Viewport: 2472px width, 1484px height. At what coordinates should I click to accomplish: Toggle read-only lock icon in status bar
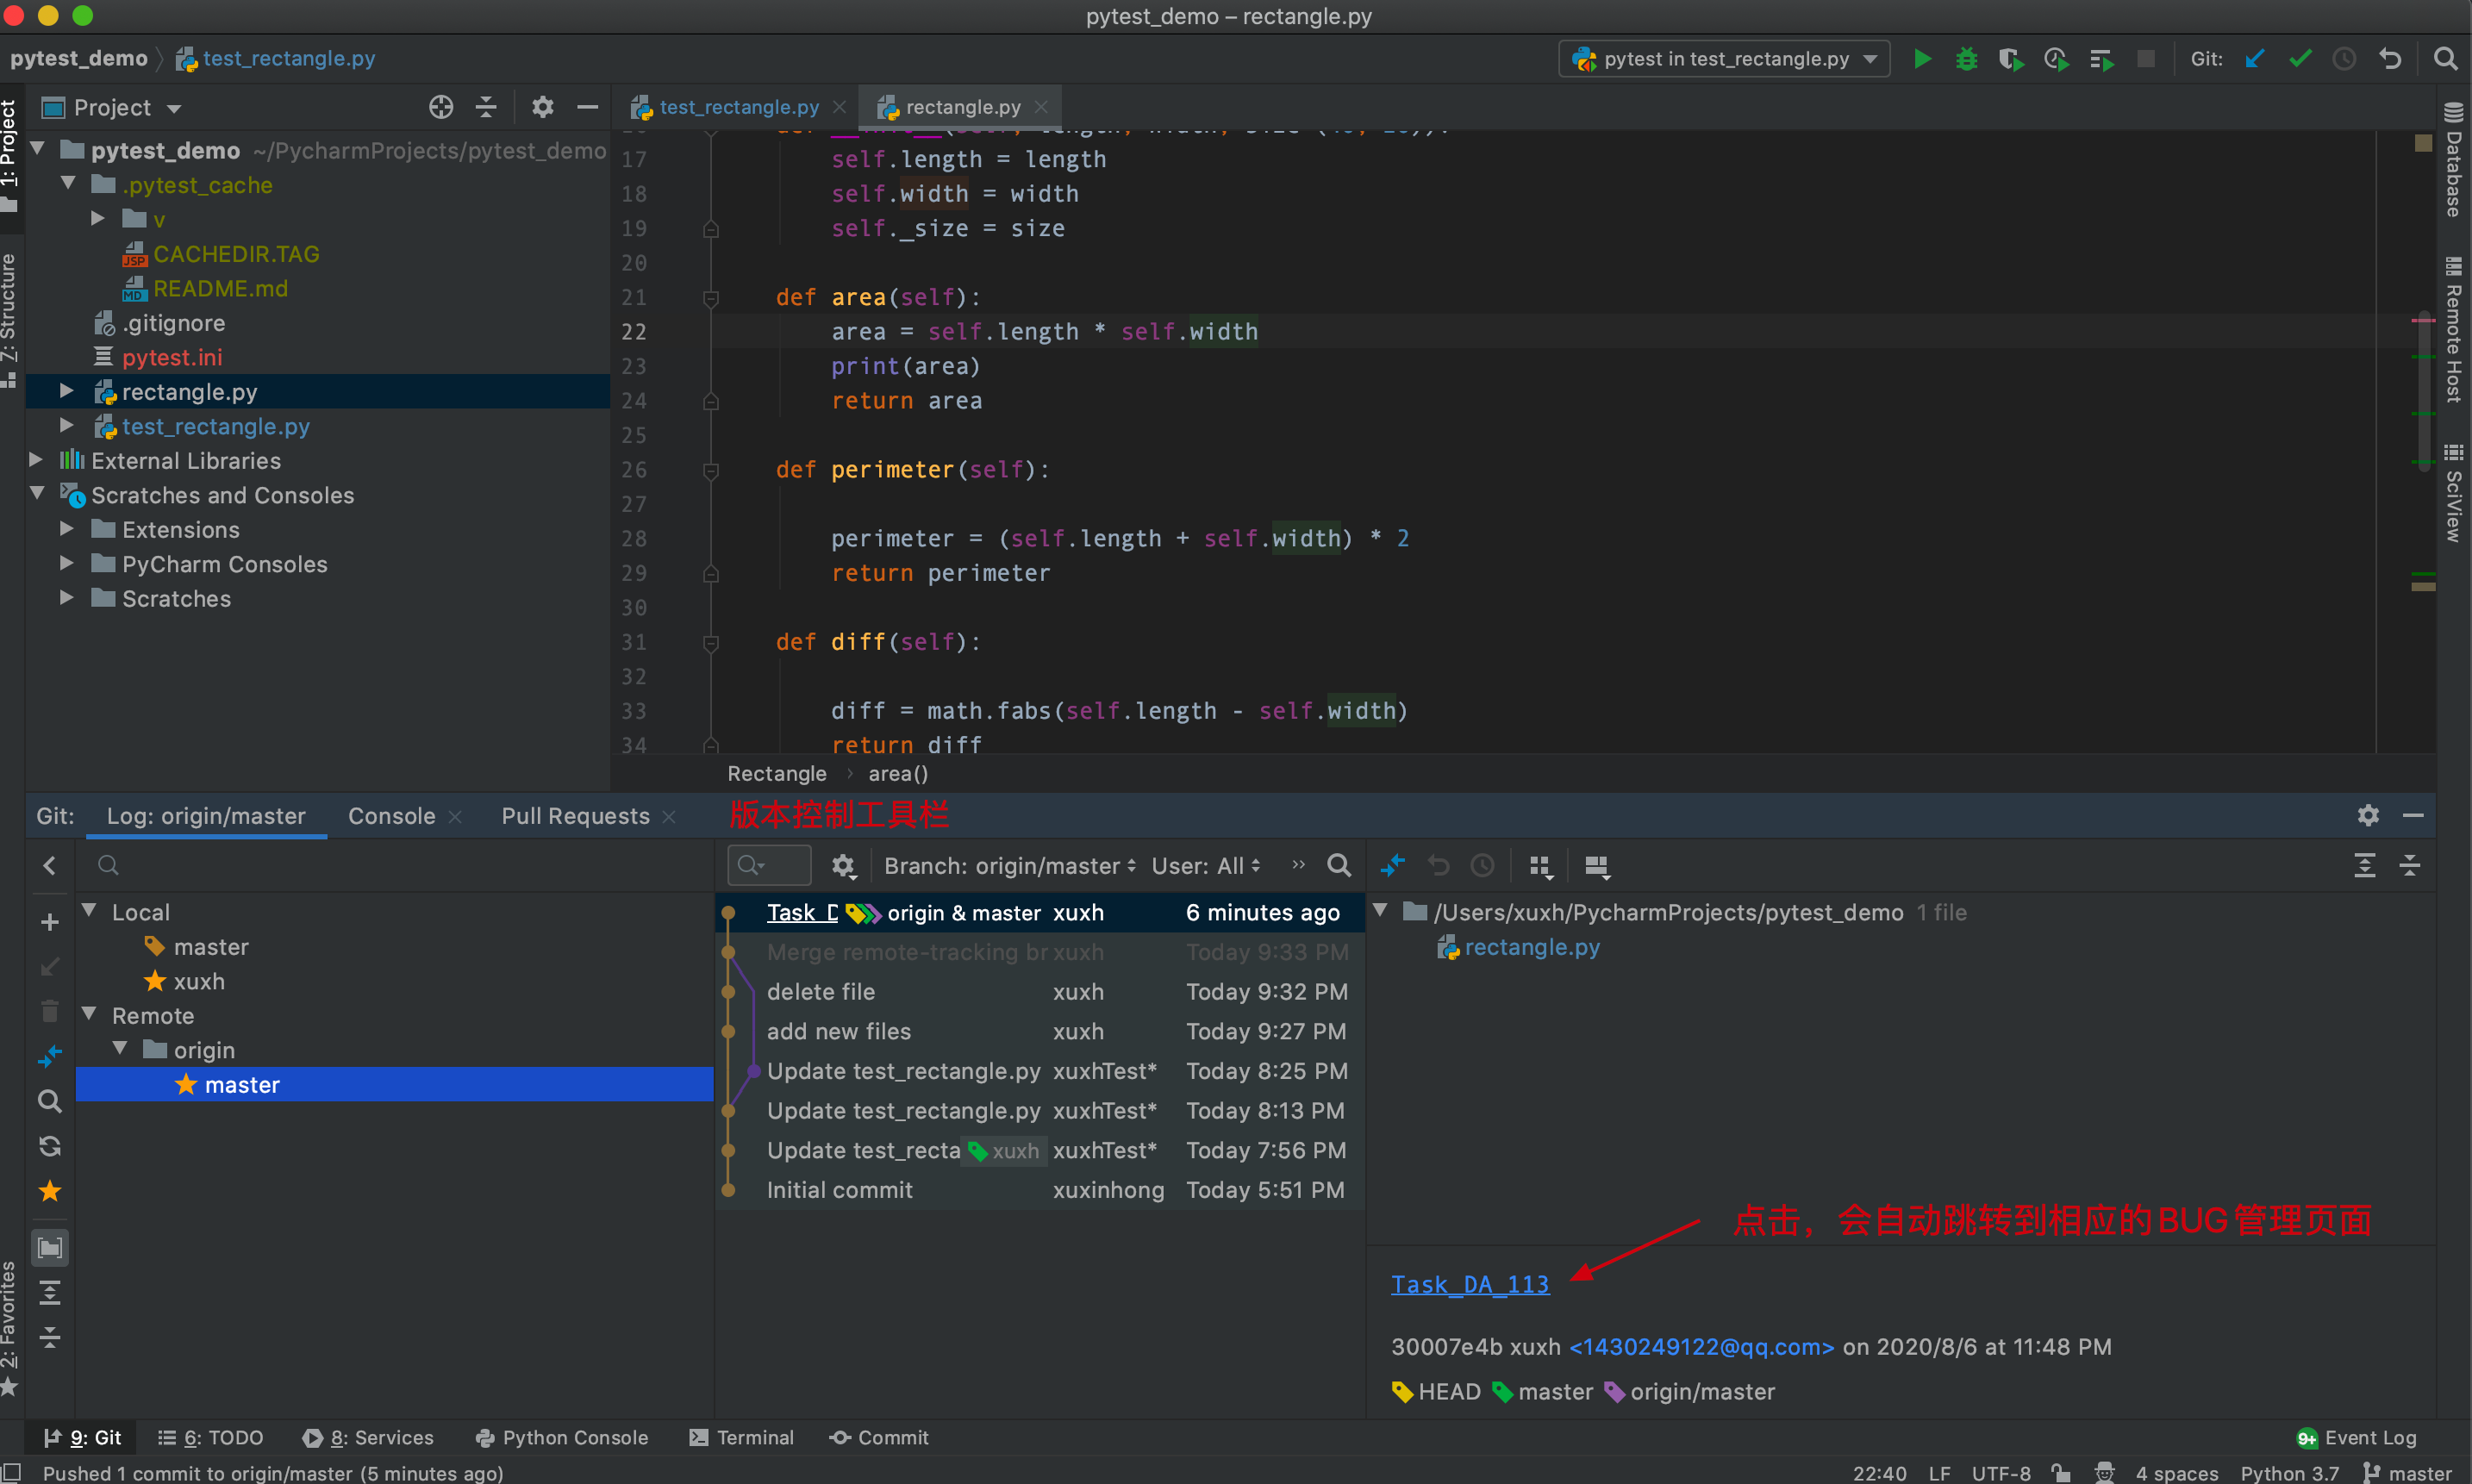click(2059, 1472)
